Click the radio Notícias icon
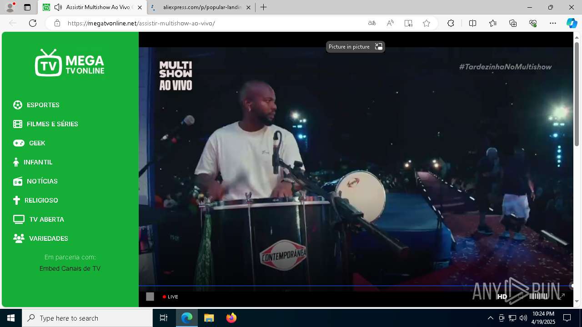This screenshot has height=327, width=582. point(18,181)
